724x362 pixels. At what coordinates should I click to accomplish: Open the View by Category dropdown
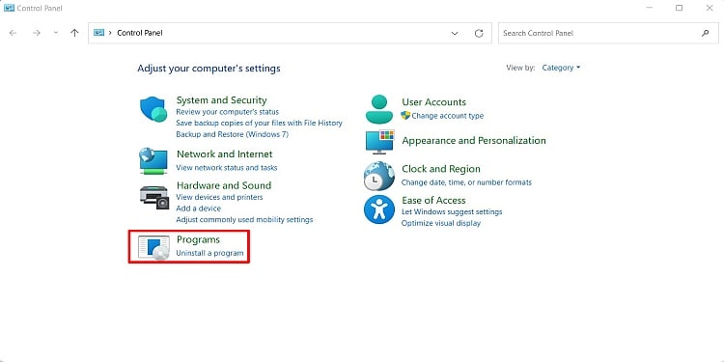[x=561, y=68]
